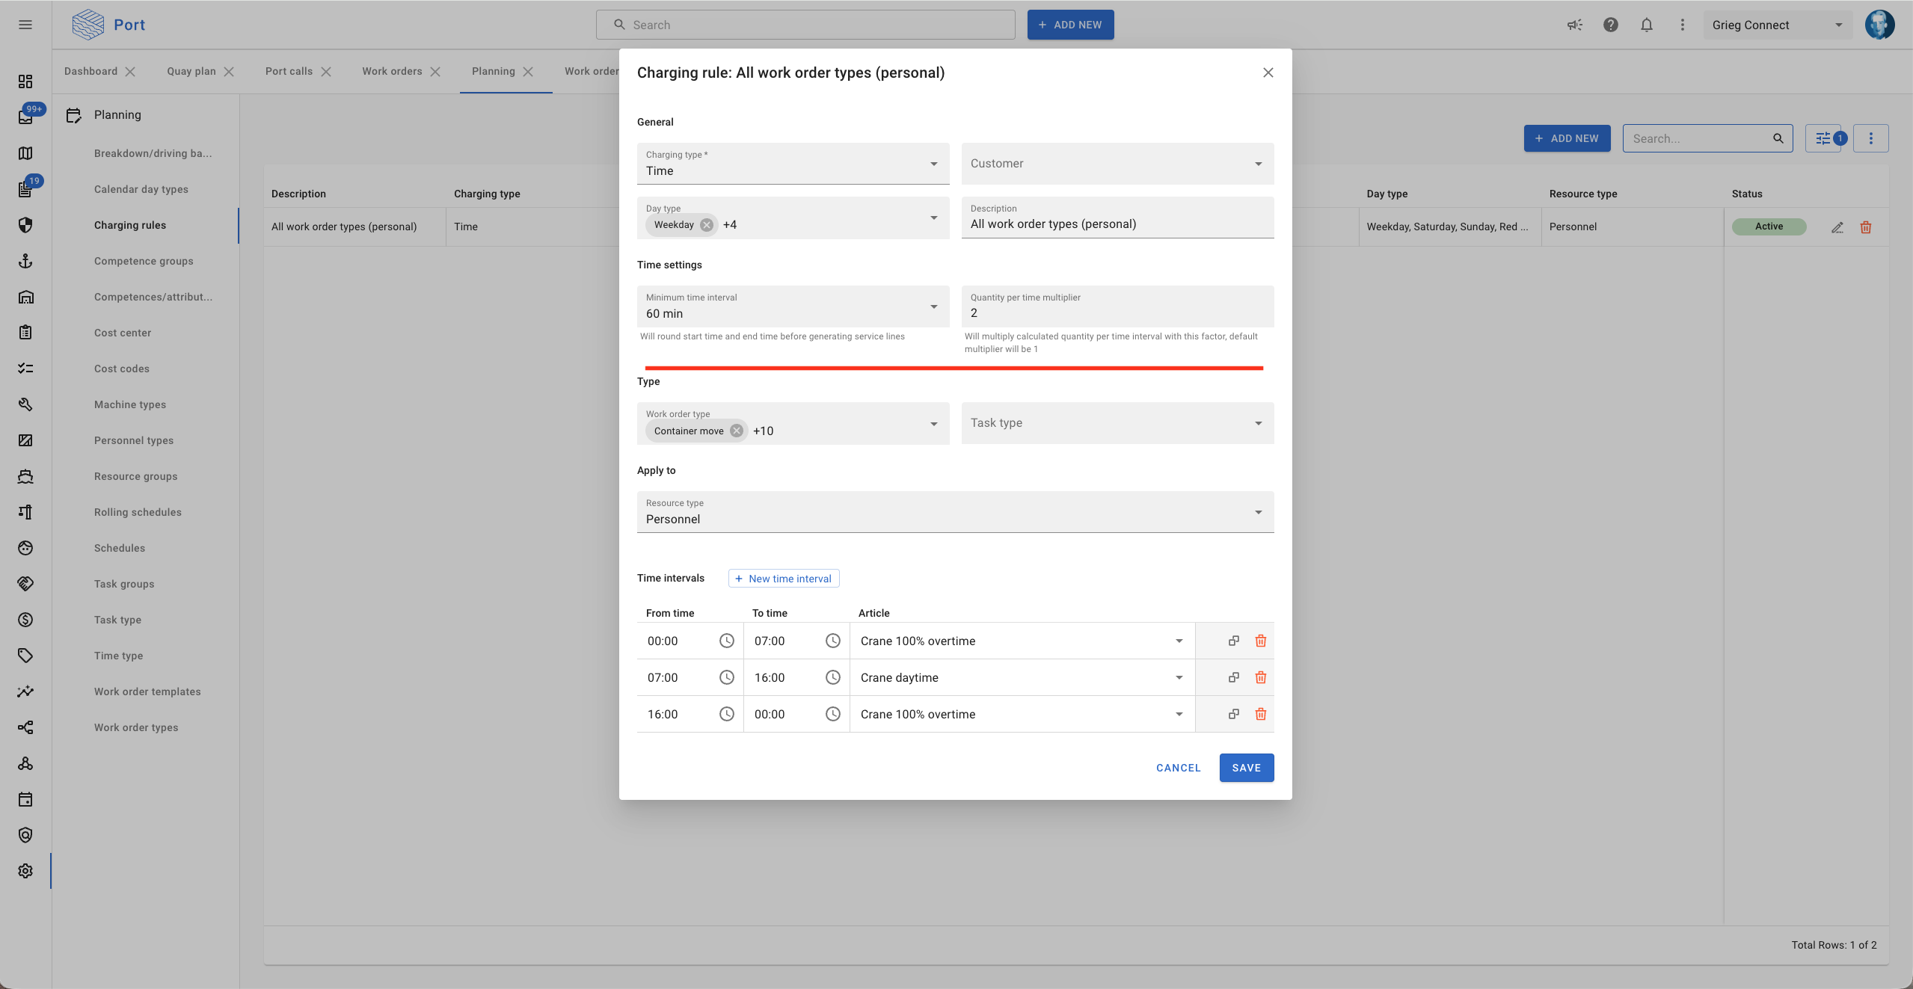Click the help question mark icon
1913x989 pixels.
pyautogui.click(x=1610, y=25)
